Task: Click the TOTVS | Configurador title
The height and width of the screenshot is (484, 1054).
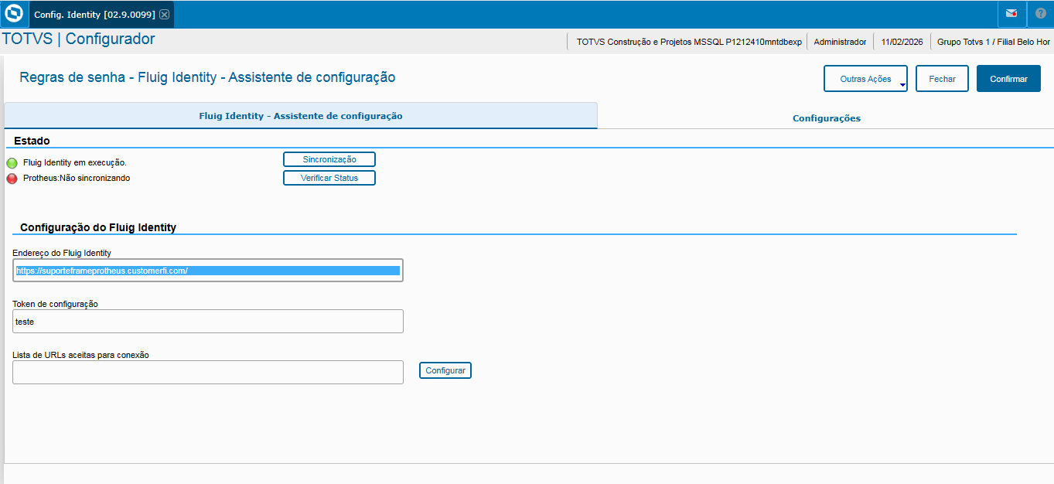Action: click(78, 39)
